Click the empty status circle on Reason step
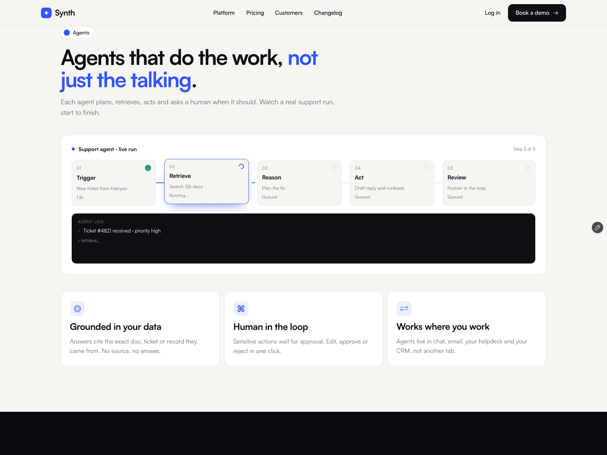 coord(334,168)
